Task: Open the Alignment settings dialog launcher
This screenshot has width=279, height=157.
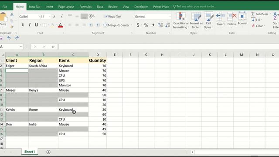Action: coord(132,33)
